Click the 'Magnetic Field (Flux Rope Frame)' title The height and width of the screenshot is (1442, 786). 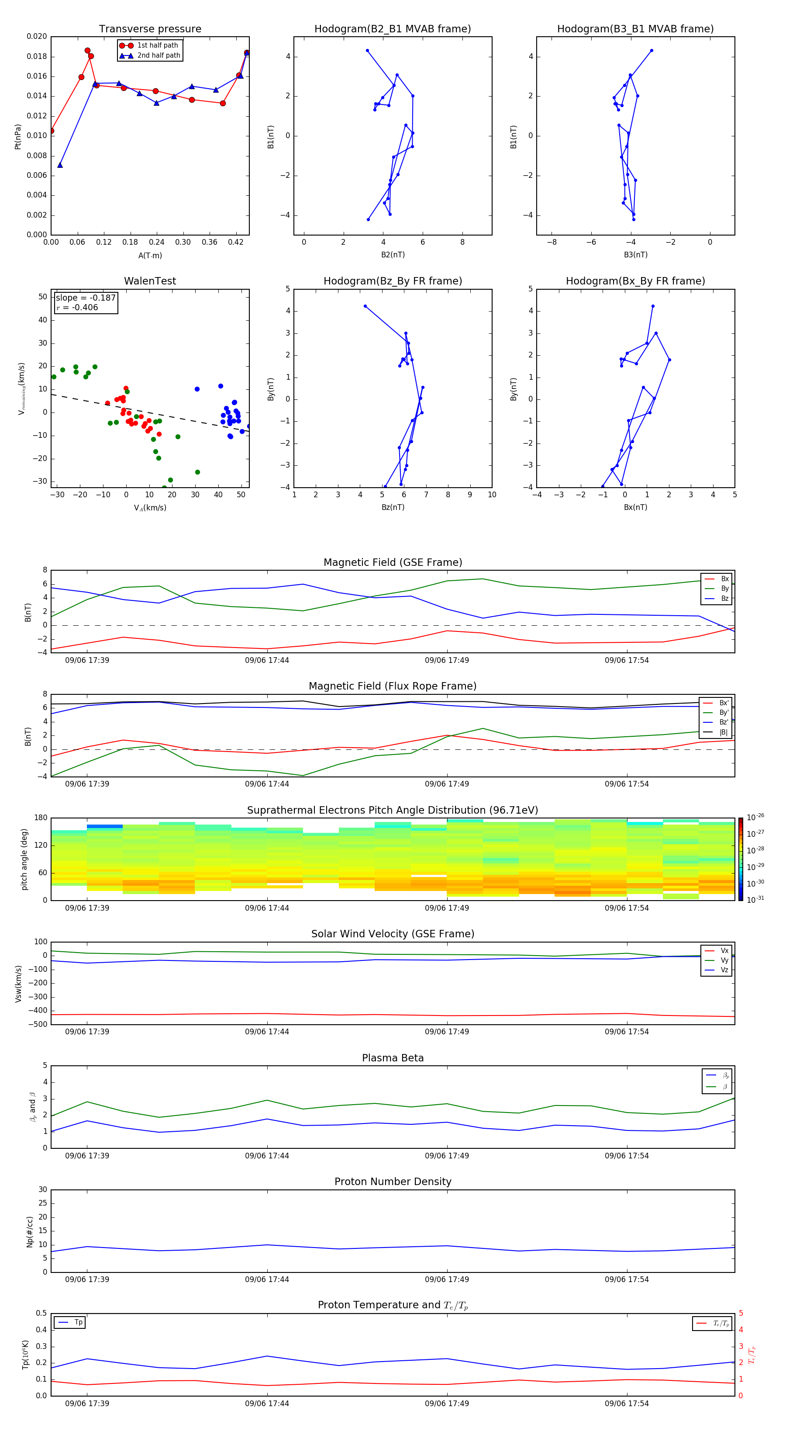393,686
